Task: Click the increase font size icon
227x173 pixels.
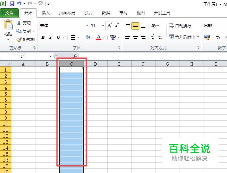Action: [110, 26]
